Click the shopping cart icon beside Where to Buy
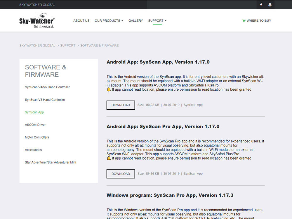The width and height of the screenshot is (292, 219). (x=244, y=21)
